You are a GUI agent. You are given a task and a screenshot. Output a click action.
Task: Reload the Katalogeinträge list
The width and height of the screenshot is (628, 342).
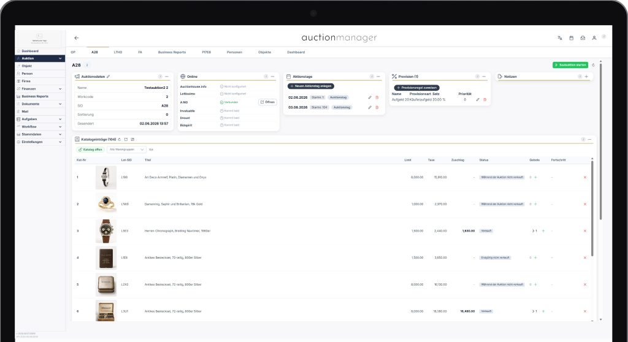coord(120,139)
